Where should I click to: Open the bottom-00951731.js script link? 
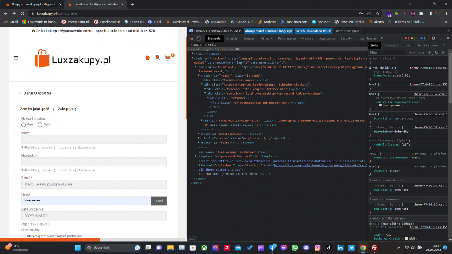(x=282, y=161)
